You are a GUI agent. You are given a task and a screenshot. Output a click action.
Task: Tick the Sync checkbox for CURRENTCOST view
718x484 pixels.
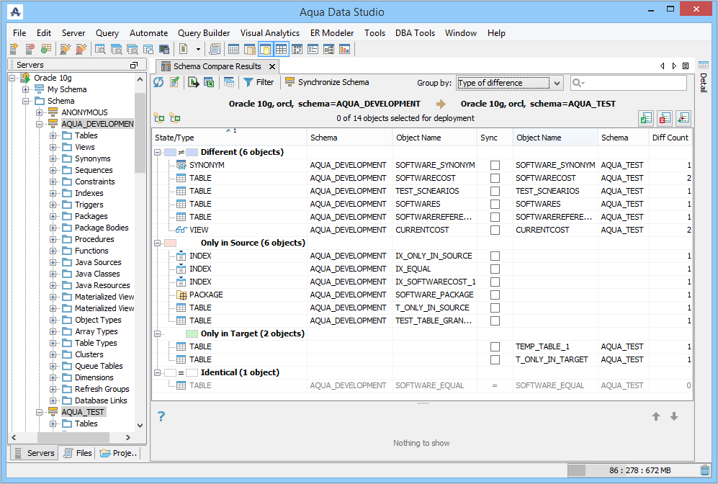coord(495,230)
